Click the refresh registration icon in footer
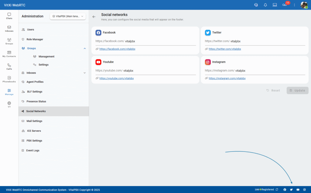The height and width of the screenshot is (193, 311). [277, 190]
